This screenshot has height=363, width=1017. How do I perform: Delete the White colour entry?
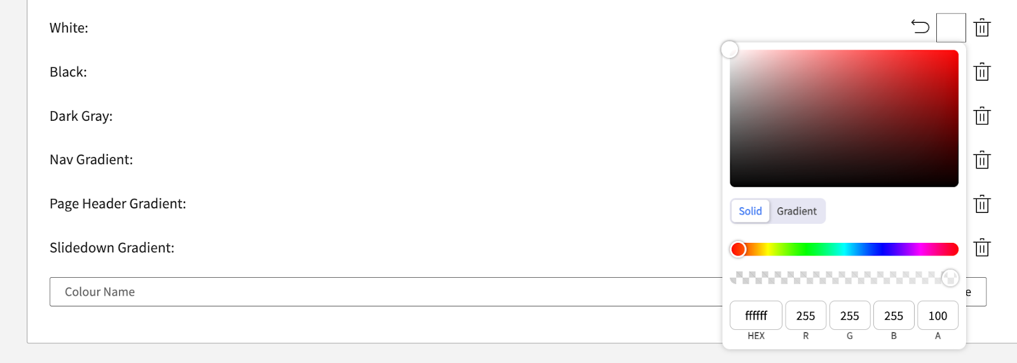982,28
